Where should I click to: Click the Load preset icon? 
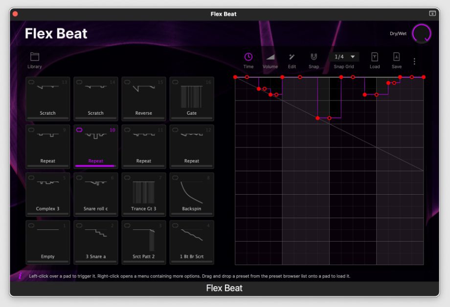click(x=375, y=57)
